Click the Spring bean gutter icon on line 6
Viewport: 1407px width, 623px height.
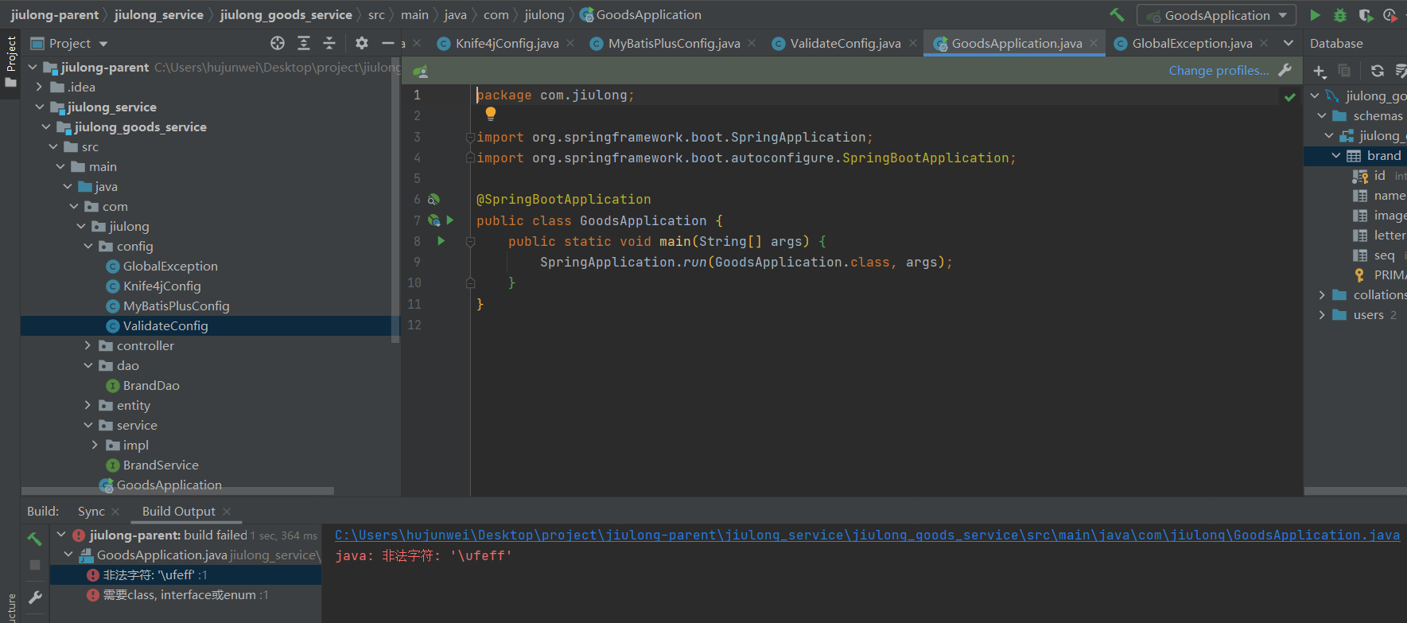(433, 199)
